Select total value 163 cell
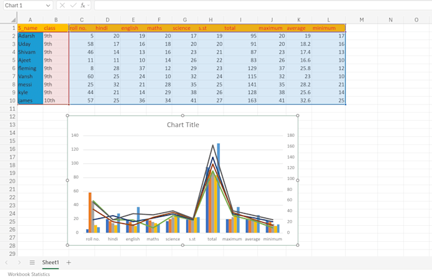Image resolution: width=432 pixels, height=278 pixels. (241, 101)
